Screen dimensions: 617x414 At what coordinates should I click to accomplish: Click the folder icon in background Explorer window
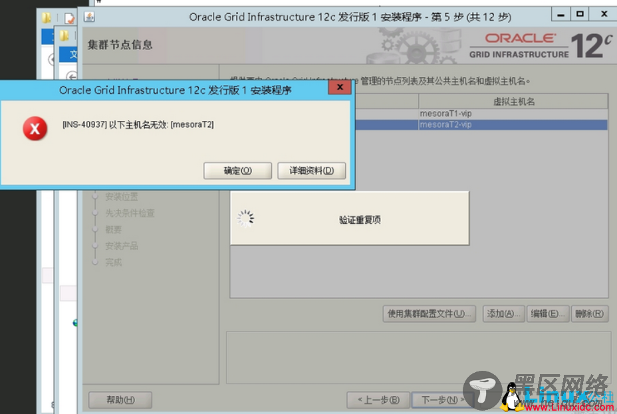coord(46,18)
